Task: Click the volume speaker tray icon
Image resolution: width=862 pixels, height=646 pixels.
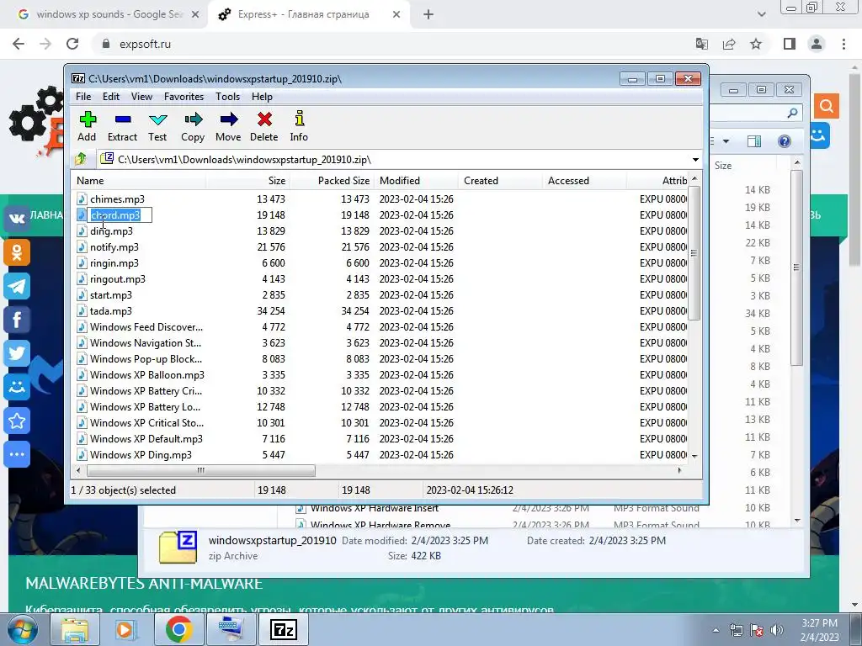Action: 777,630
